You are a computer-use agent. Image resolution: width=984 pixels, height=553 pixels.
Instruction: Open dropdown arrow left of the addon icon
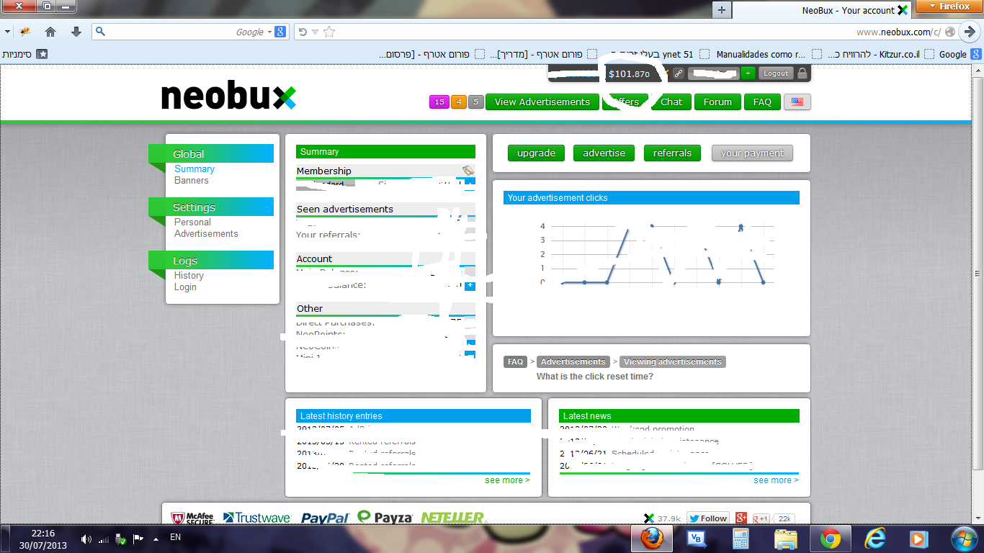8,32
